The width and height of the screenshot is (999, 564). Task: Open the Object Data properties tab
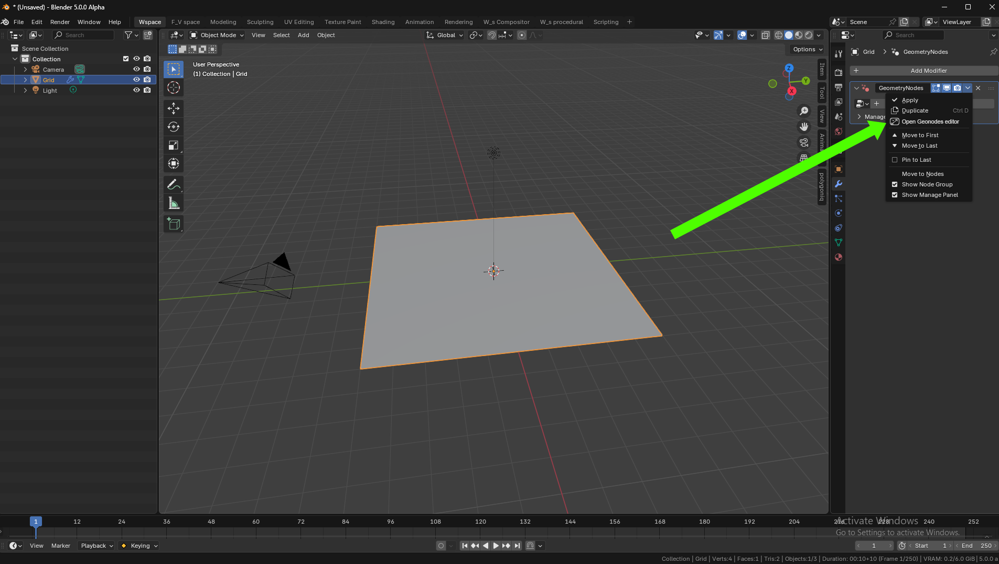pyautogui.click(x=839, y=242)
